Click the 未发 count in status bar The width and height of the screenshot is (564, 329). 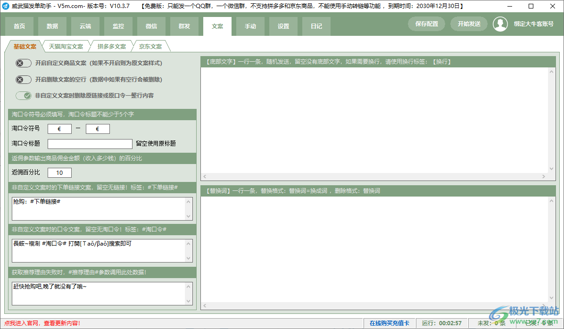[x=491, y=323]
